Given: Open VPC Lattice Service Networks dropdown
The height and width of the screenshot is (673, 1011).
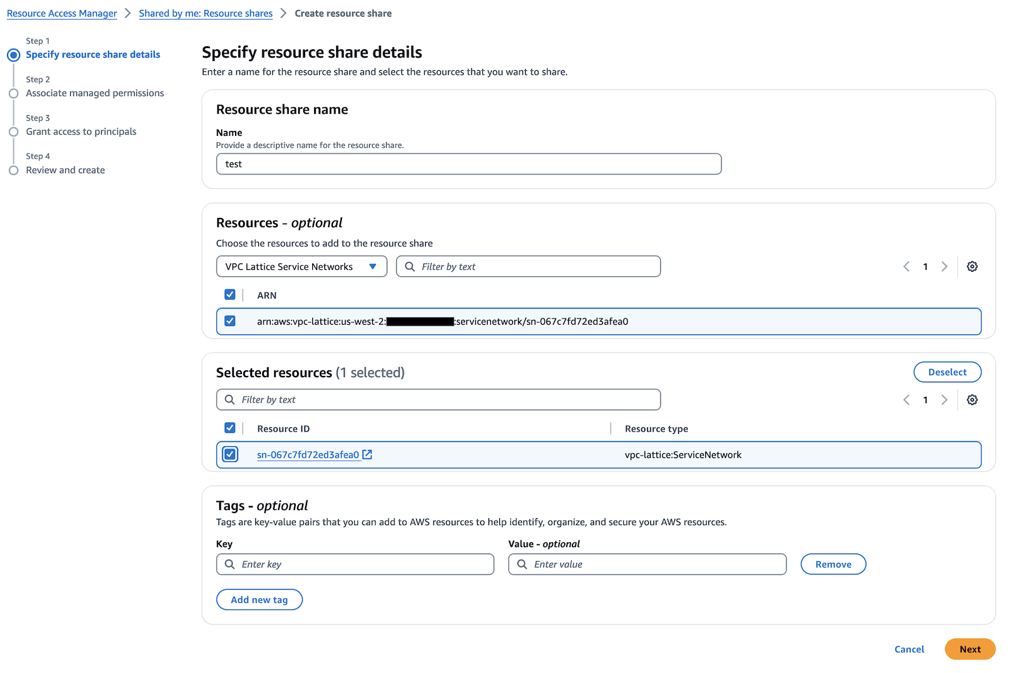Looking at the screenshot, I should [x=301, y=267].
